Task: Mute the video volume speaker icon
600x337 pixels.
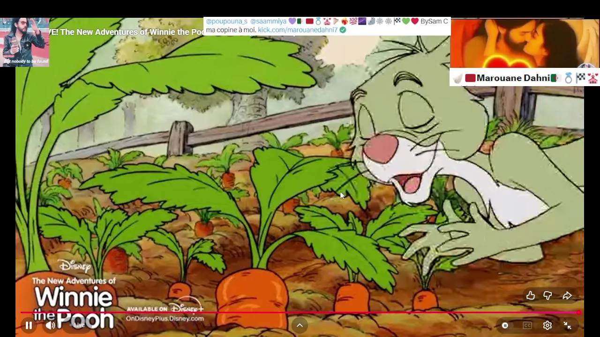Action: pos(51,325)
